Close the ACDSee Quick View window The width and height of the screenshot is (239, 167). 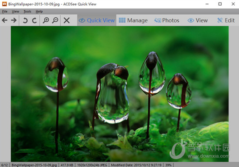click(x=233, y=4)
